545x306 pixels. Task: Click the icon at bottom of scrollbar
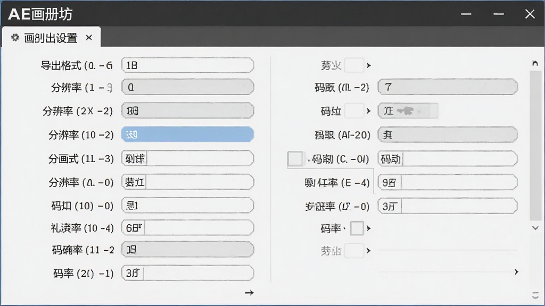point(535,295)
